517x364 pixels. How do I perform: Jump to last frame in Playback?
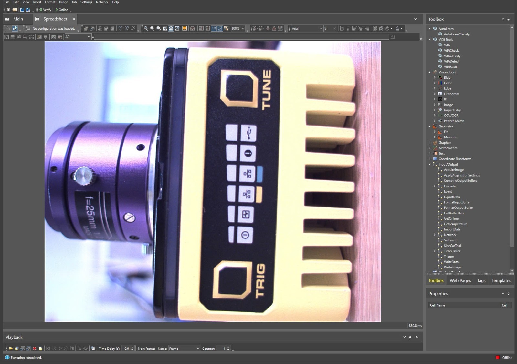(72, 349)
